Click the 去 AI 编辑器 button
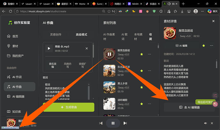The image size is (220, 130). pos(189,107)
